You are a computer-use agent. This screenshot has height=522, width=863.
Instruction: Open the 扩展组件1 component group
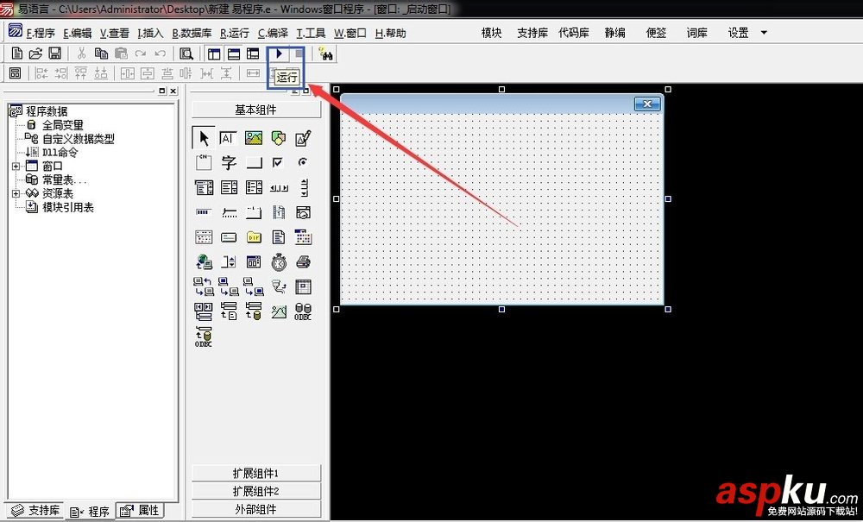pyautogui.click(x=256, y=473)
